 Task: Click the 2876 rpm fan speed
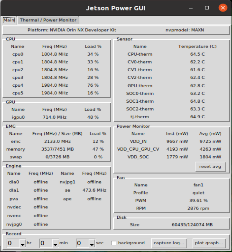(x=198, y=208)
